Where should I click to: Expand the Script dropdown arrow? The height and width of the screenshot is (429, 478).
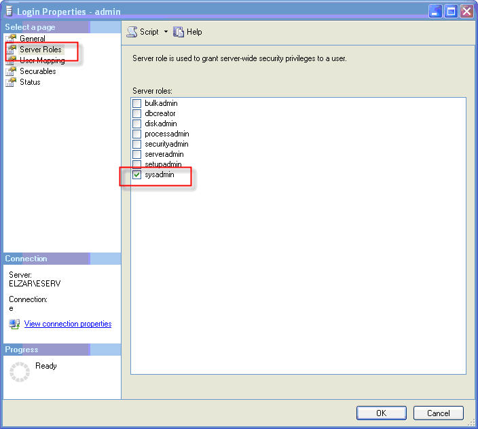[166, 32]
